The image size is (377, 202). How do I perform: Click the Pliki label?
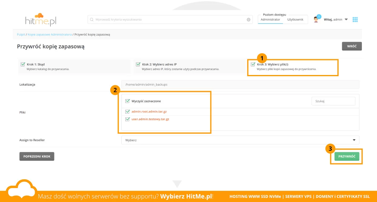(22, 112)
